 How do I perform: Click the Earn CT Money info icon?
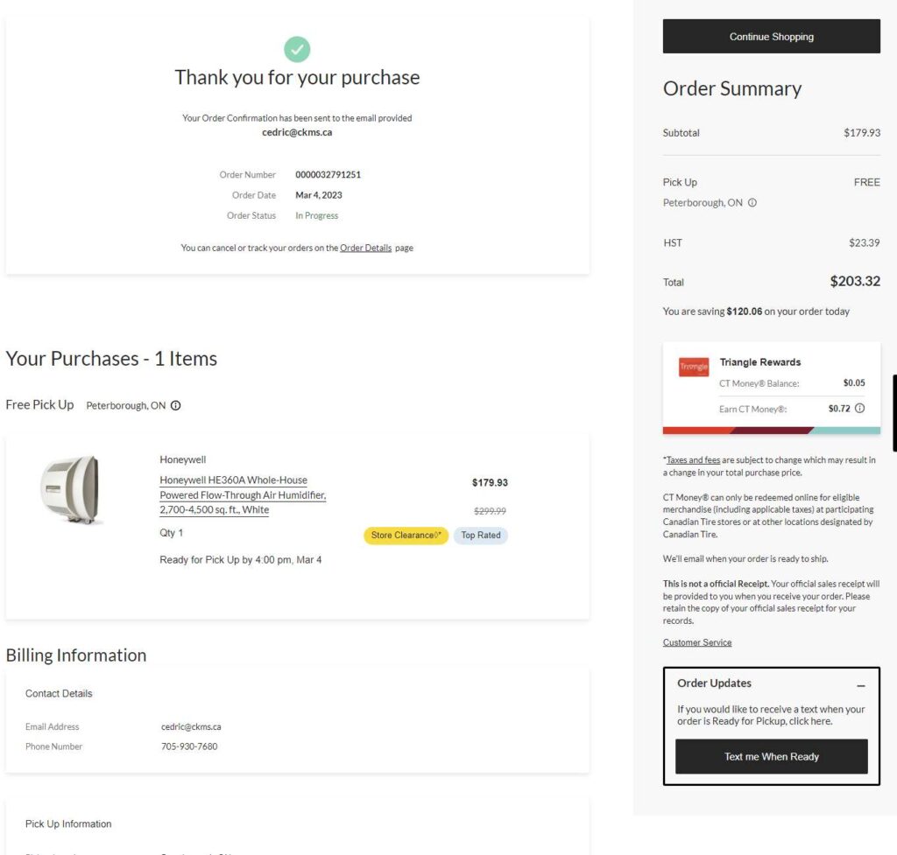859,409
